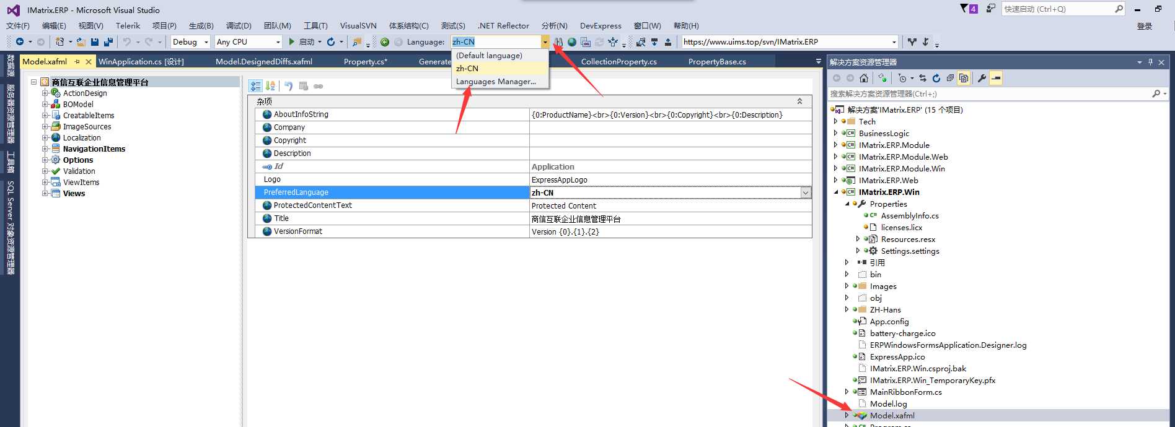The image size is (1175, 427).
Task: Save the current file with Save icon
Action: click(x=94, y=41)
